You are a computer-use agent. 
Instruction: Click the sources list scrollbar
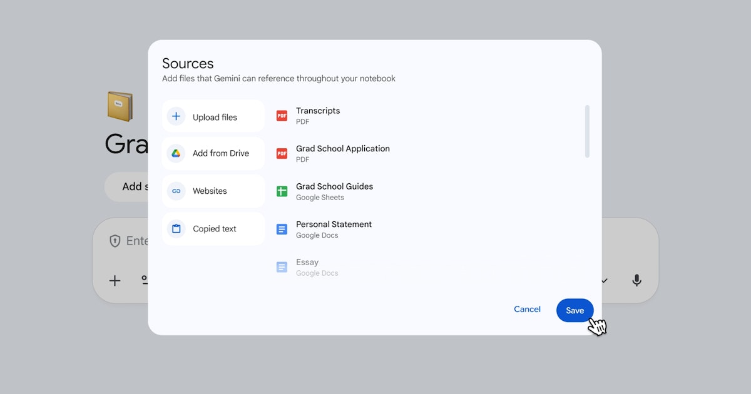coord(587,131)
